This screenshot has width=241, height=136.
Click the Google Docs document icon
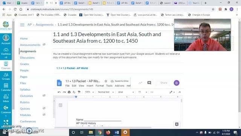[59, 83]
